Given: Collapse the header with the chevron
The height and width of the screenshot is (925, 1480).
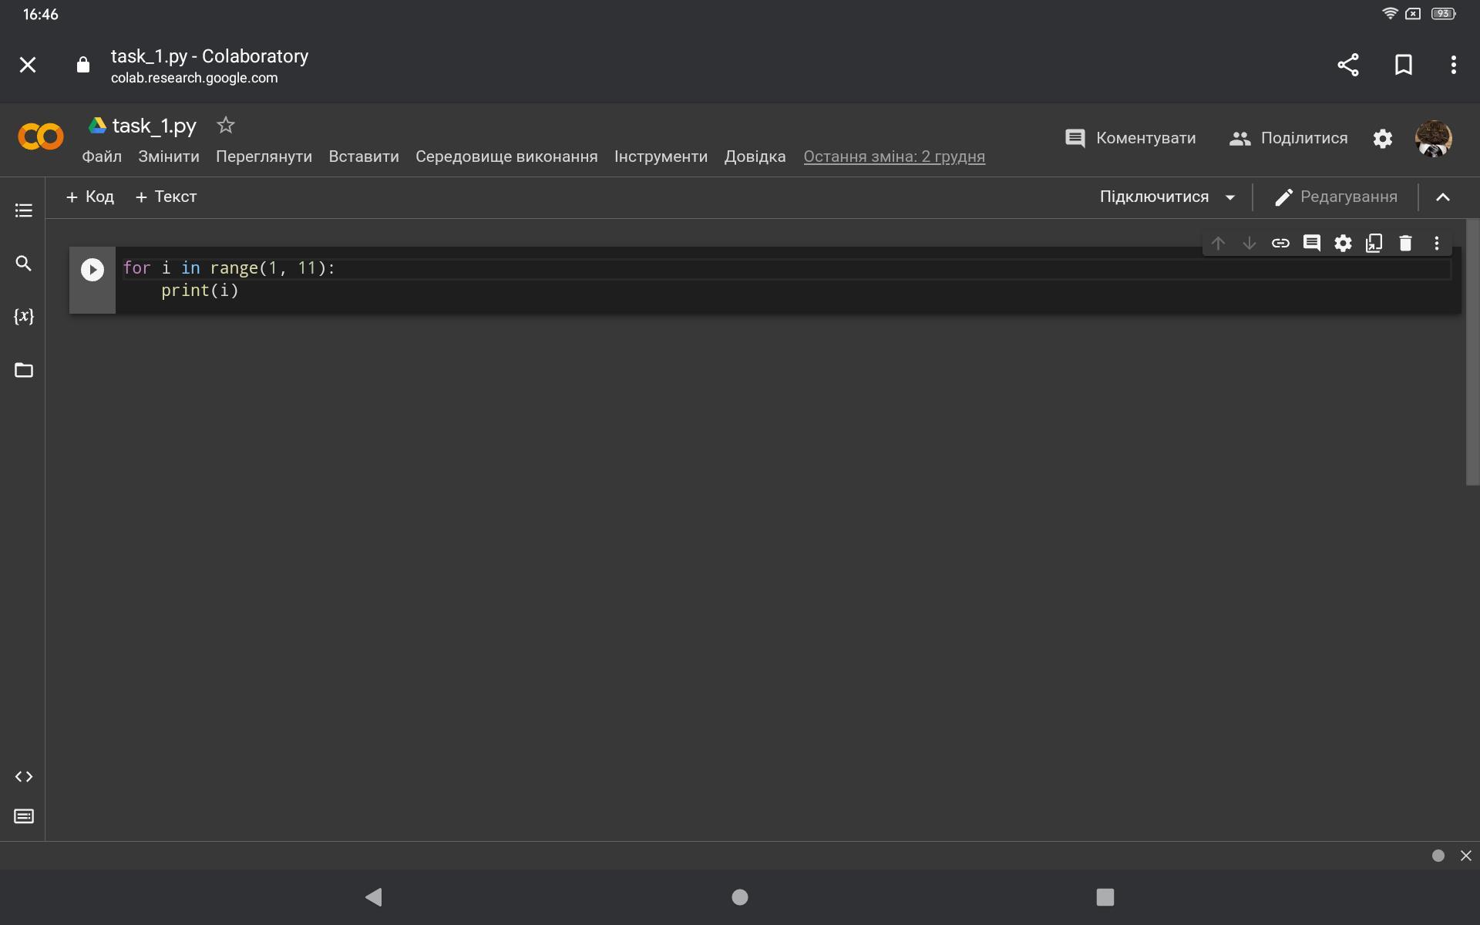Looking at the screenshot, I should (x=1443, y=197).
